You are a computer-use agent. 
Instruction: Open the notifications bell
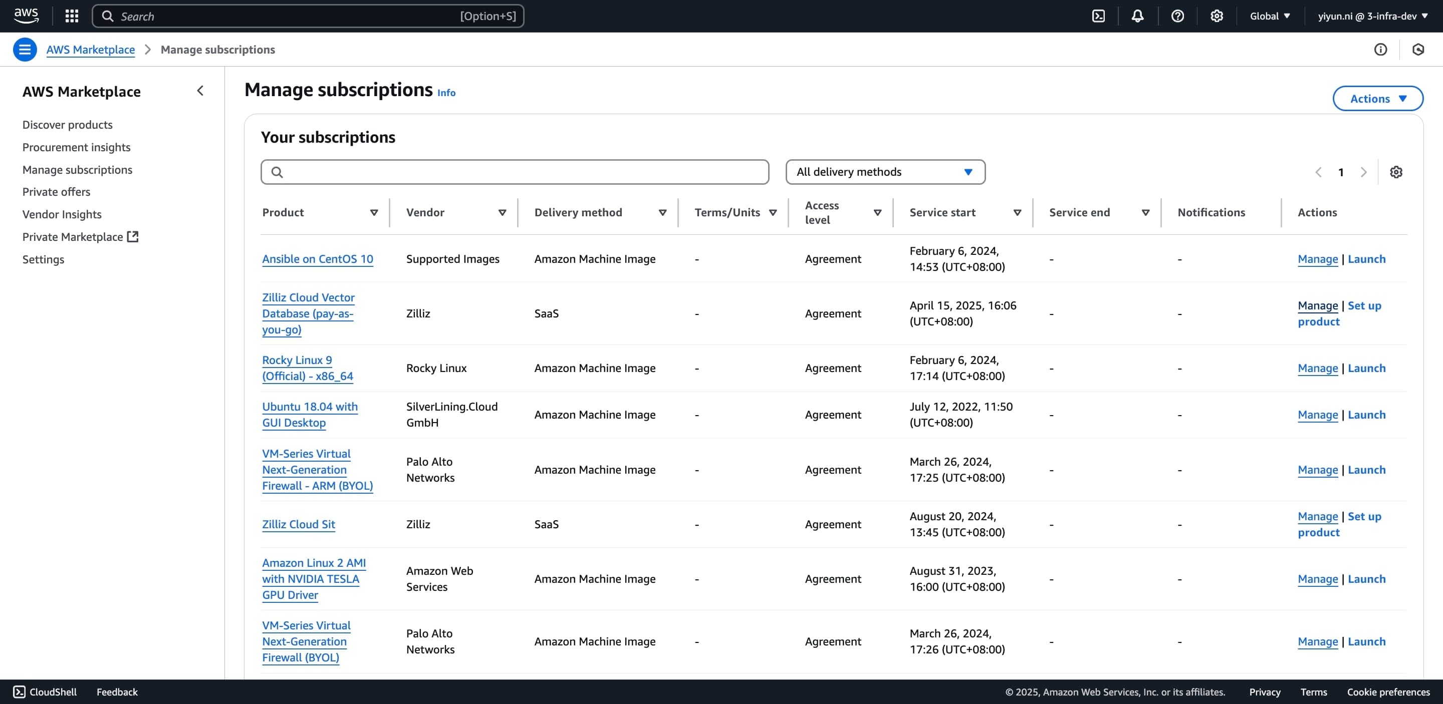coord(1137,16)
